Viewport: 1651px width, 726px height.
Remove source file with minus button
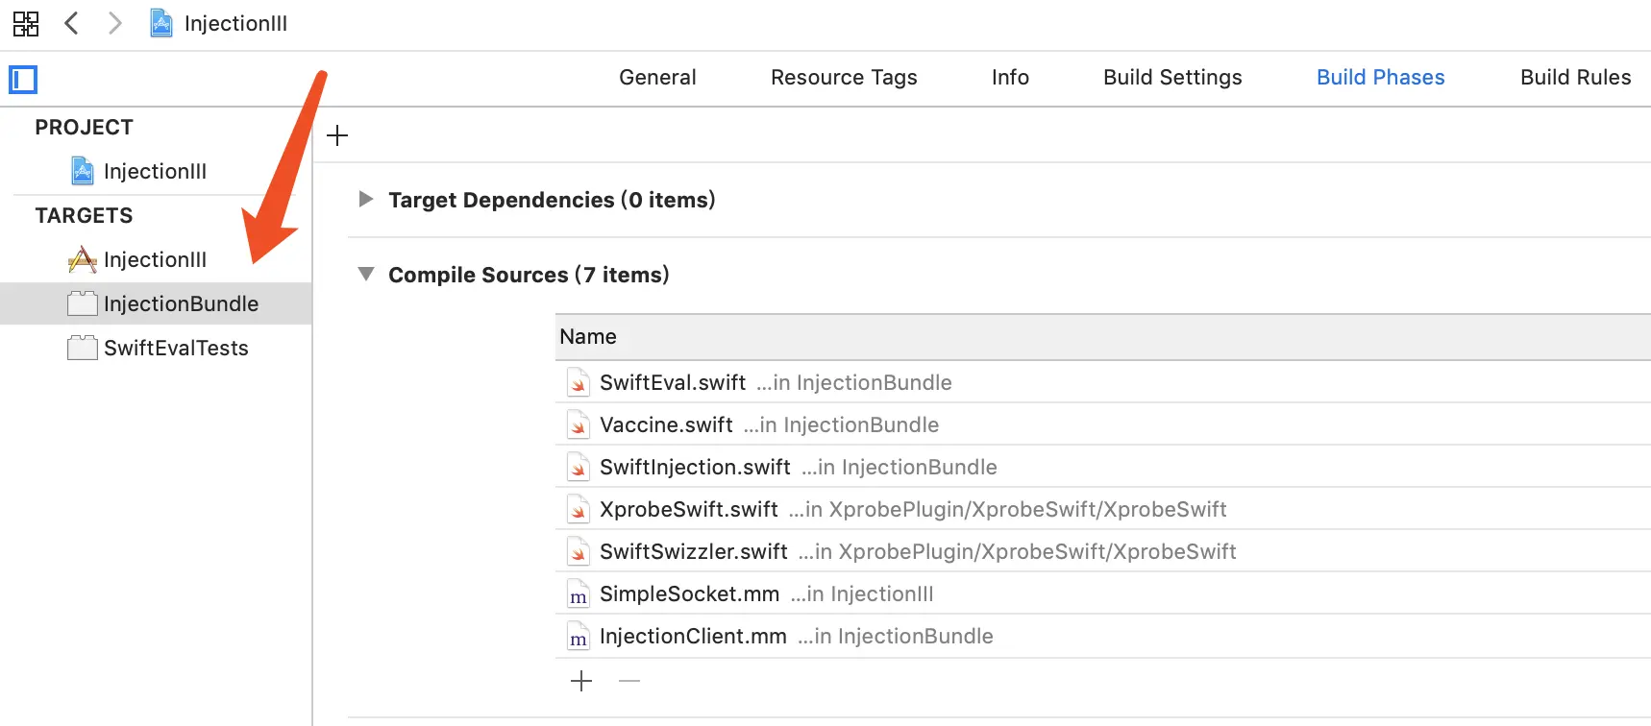tap(629, 682)
